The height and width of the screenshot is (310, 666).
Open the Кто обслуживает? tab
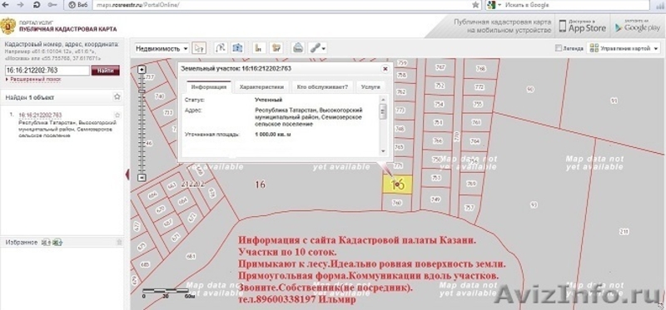click(322, 87)
